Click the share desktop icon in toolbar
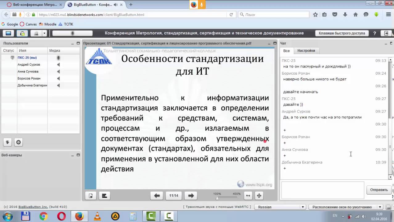 [x=9, y=33]
